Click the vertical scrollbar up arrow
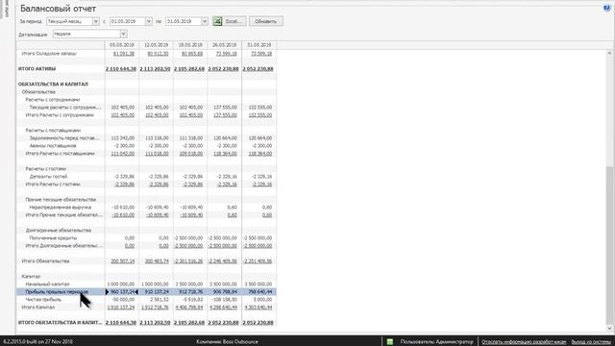Viewport: 615px width, 346px height. (x=609, y=53)
